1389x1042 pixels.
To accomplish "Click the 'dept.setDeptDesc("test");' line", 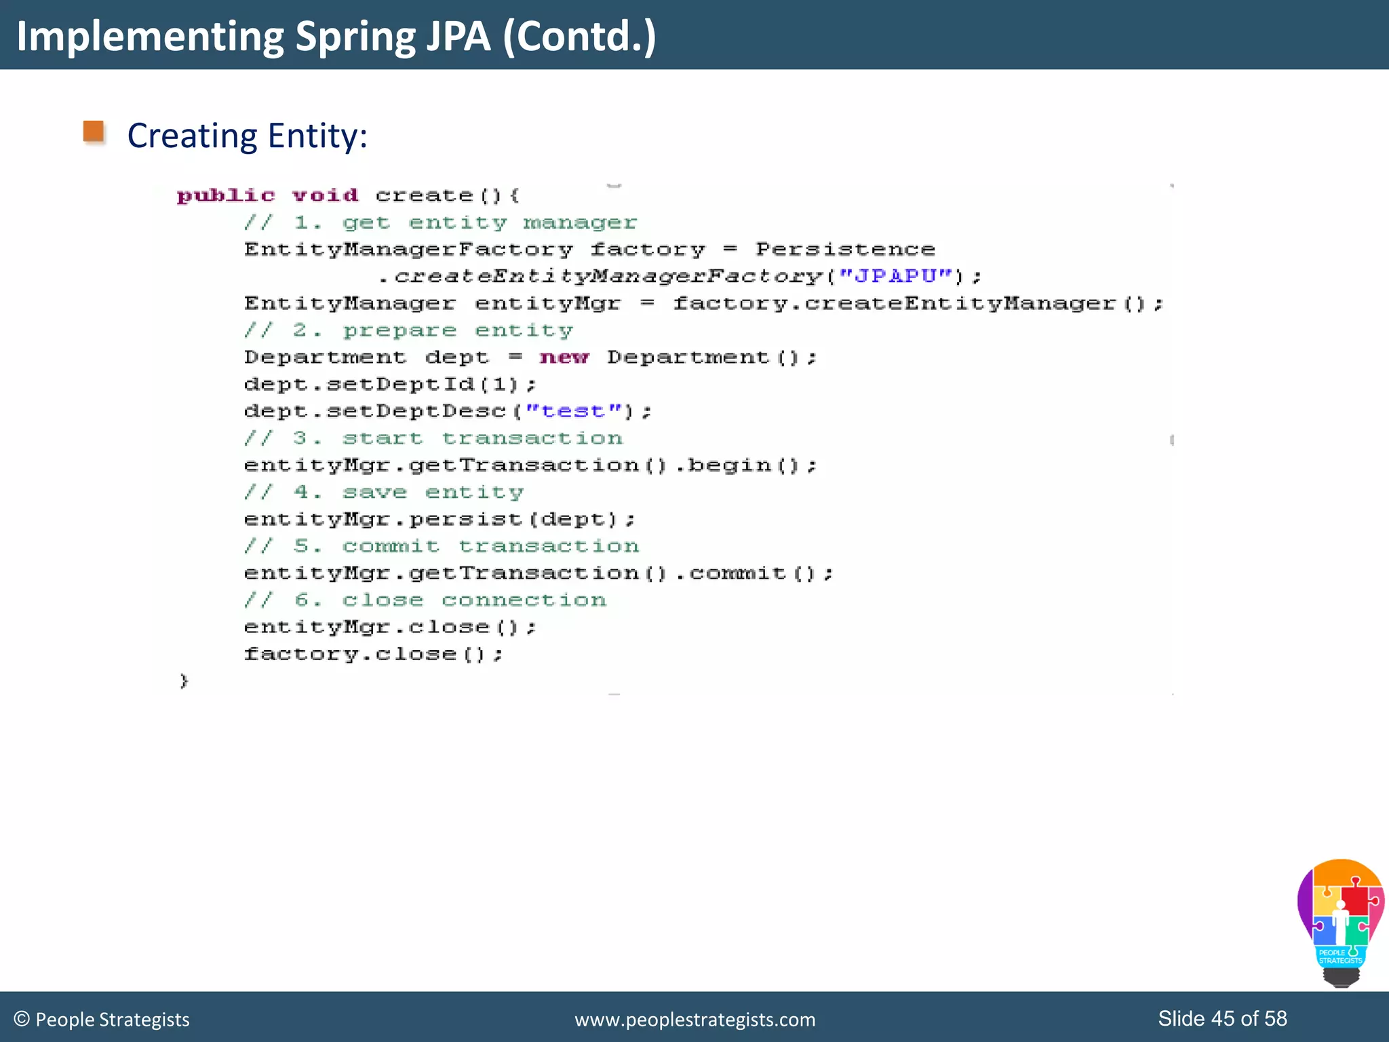I will (x=448, y=411).
